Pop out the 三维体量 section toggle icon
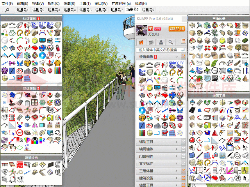 [183, 171]
